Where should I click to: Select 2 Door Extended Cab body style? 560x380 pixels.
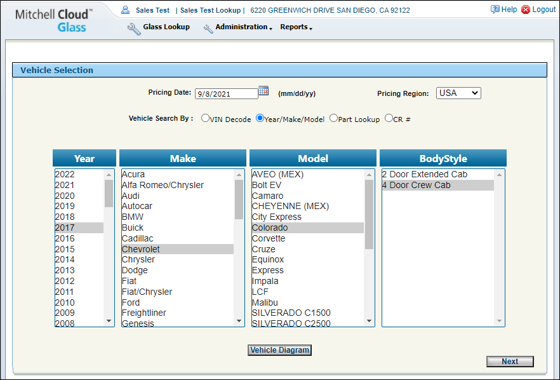tap(438, 175)
